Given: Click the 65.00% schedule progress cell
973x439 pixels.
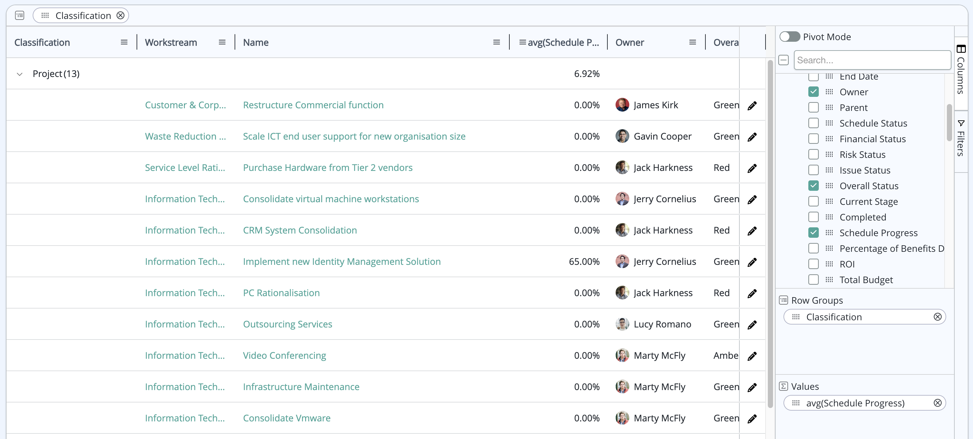Looking at the screenshot, I should click(584, 261).
